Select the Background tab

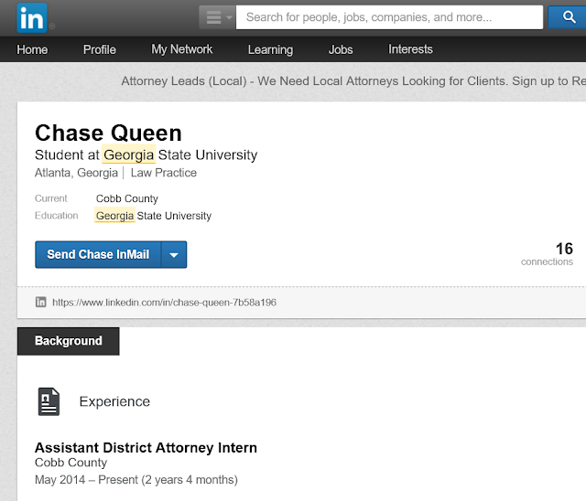(69, 341)
